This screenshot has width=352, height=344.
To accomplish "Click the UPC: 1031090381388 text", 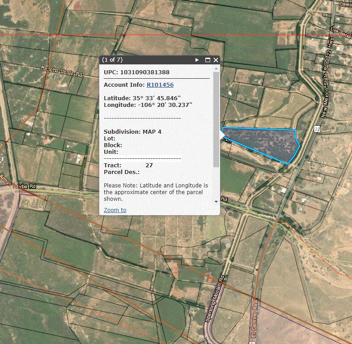I will 136,72.
